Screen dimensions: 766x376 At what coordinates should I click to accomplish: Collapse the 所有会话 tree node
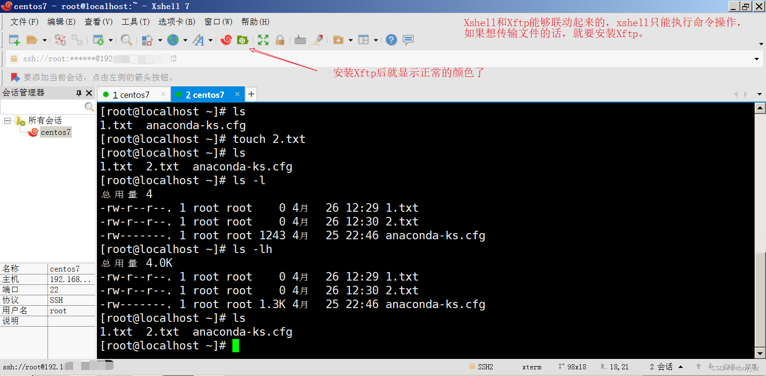tap(7, 121)
